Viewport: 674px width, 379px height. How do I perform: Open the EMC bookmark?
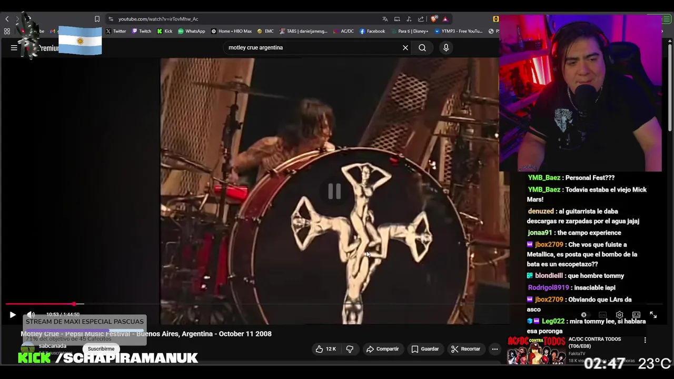[265, 31]
